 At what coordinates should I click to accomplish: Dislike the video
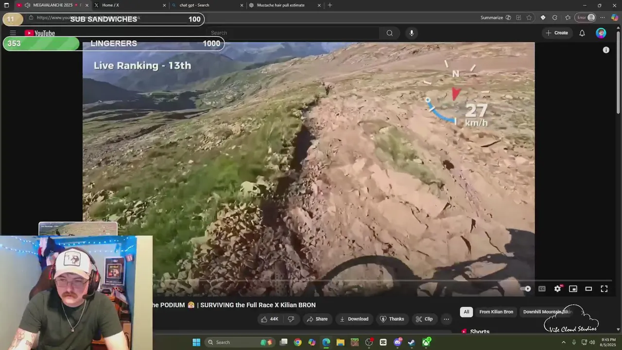[x=291, y=319]
